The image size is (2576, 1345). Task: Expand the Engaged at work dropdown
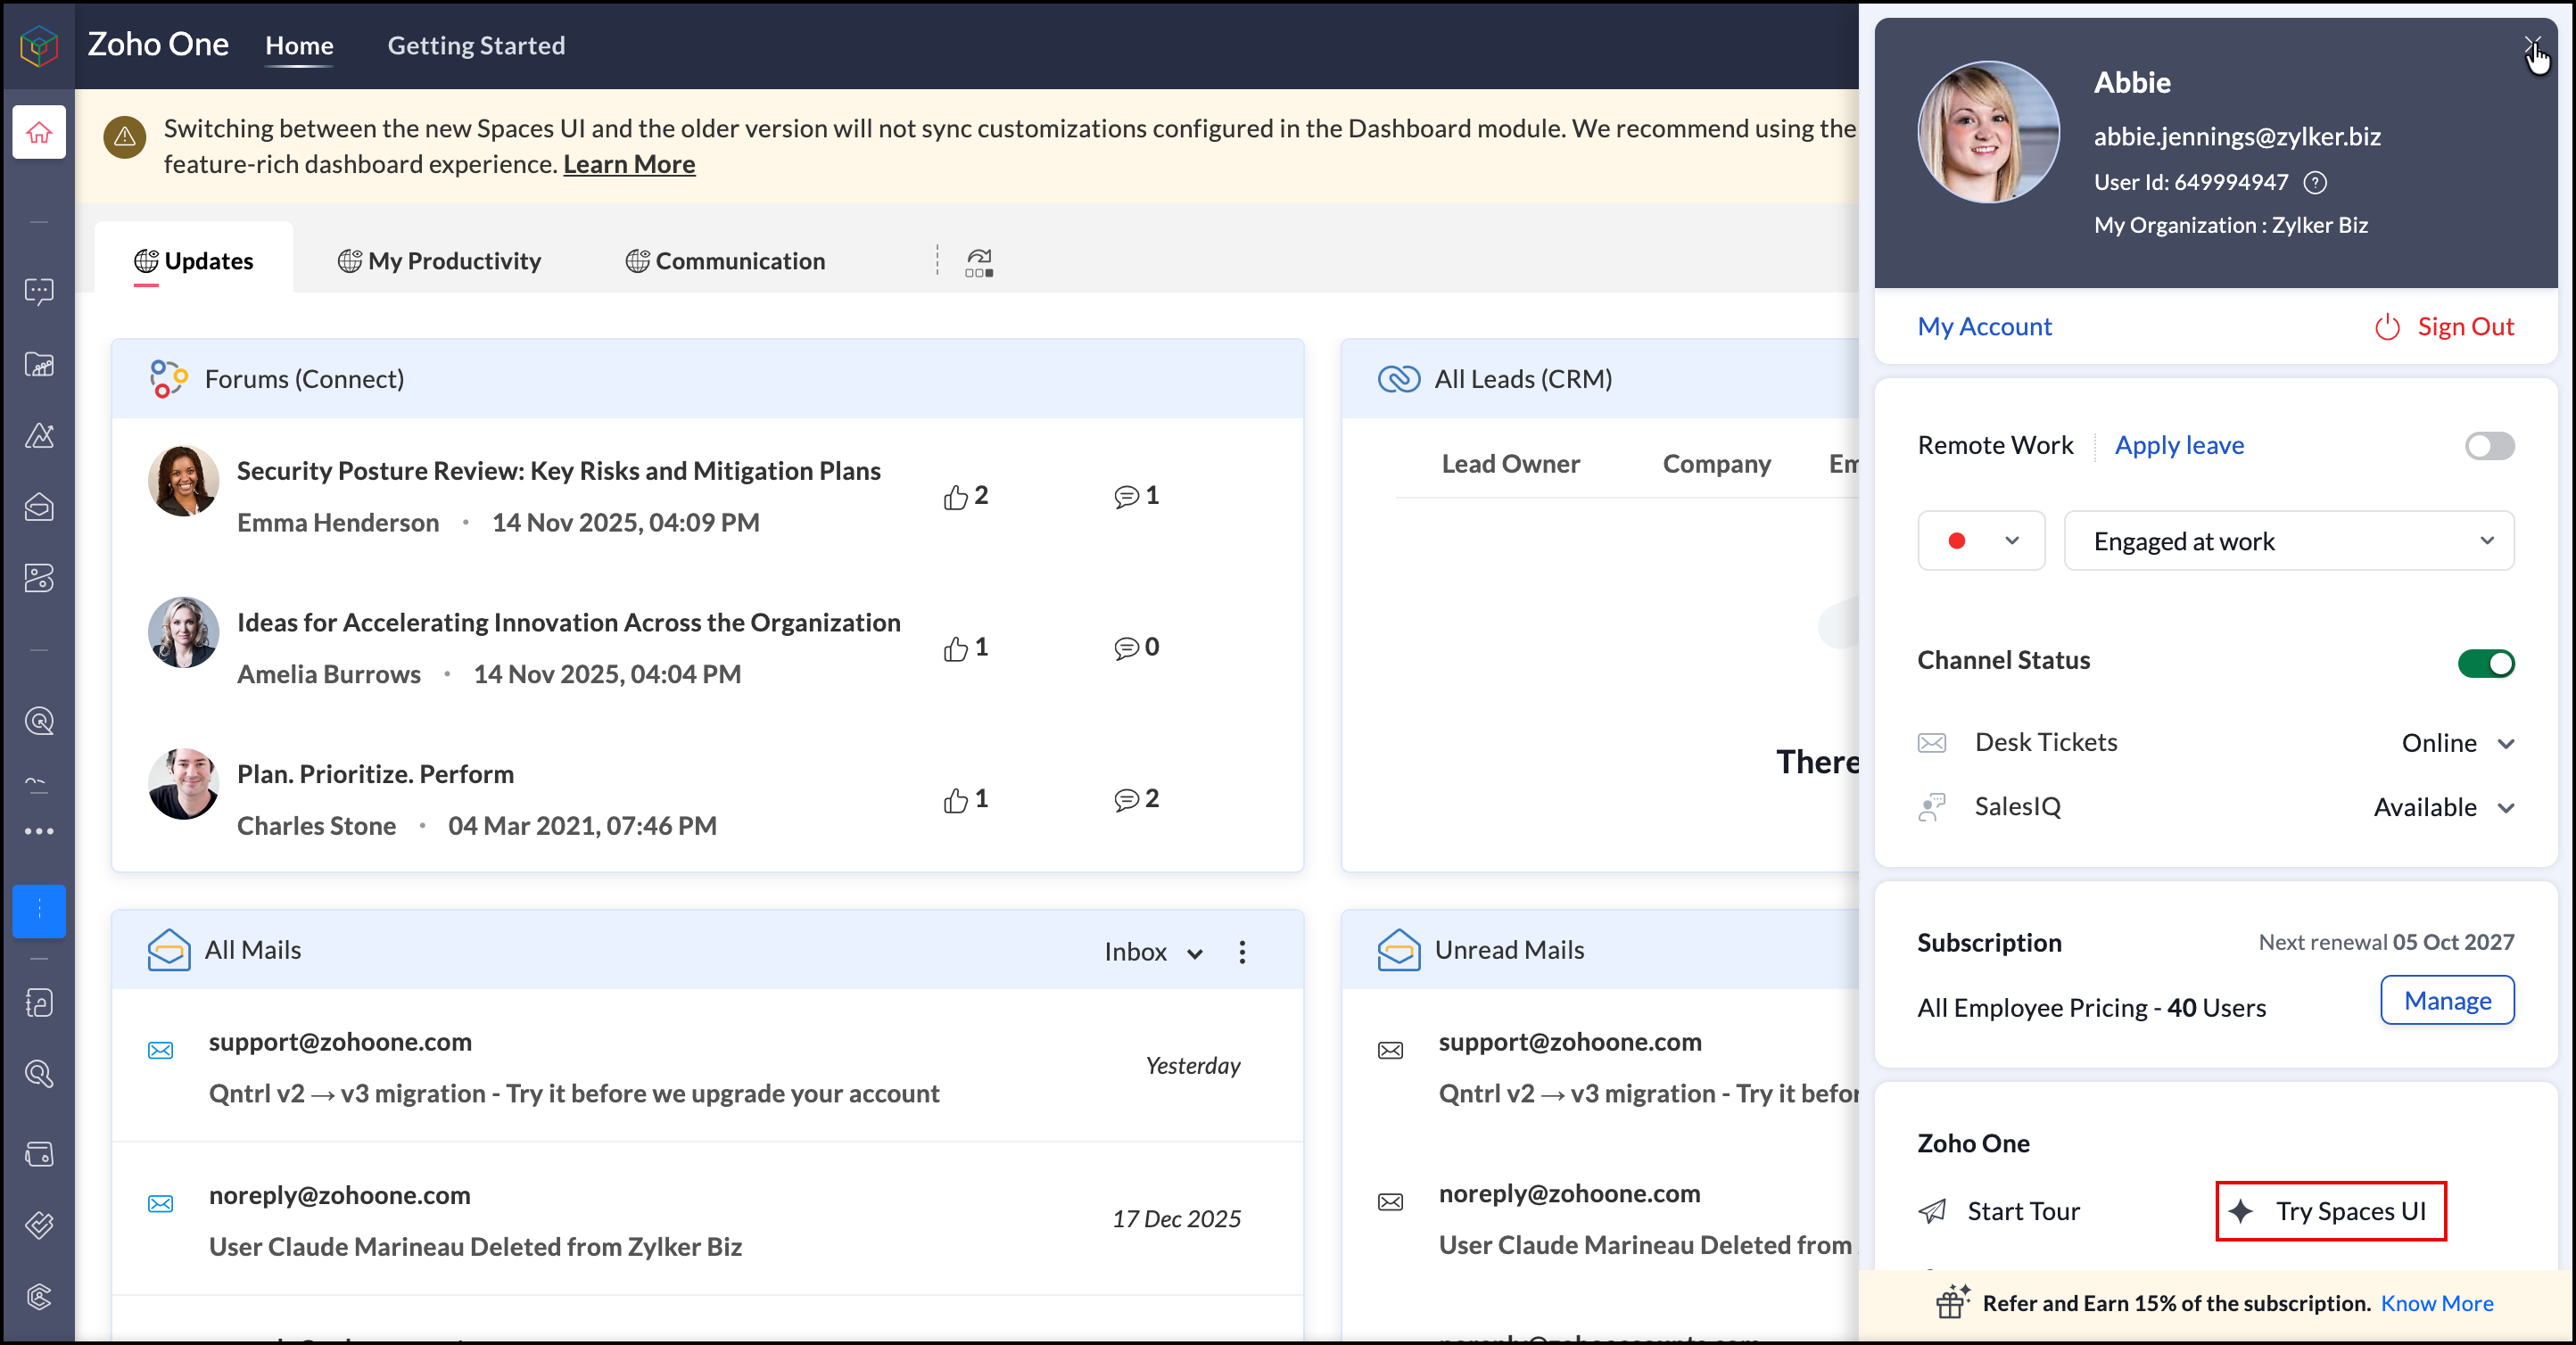[2288, 541]
